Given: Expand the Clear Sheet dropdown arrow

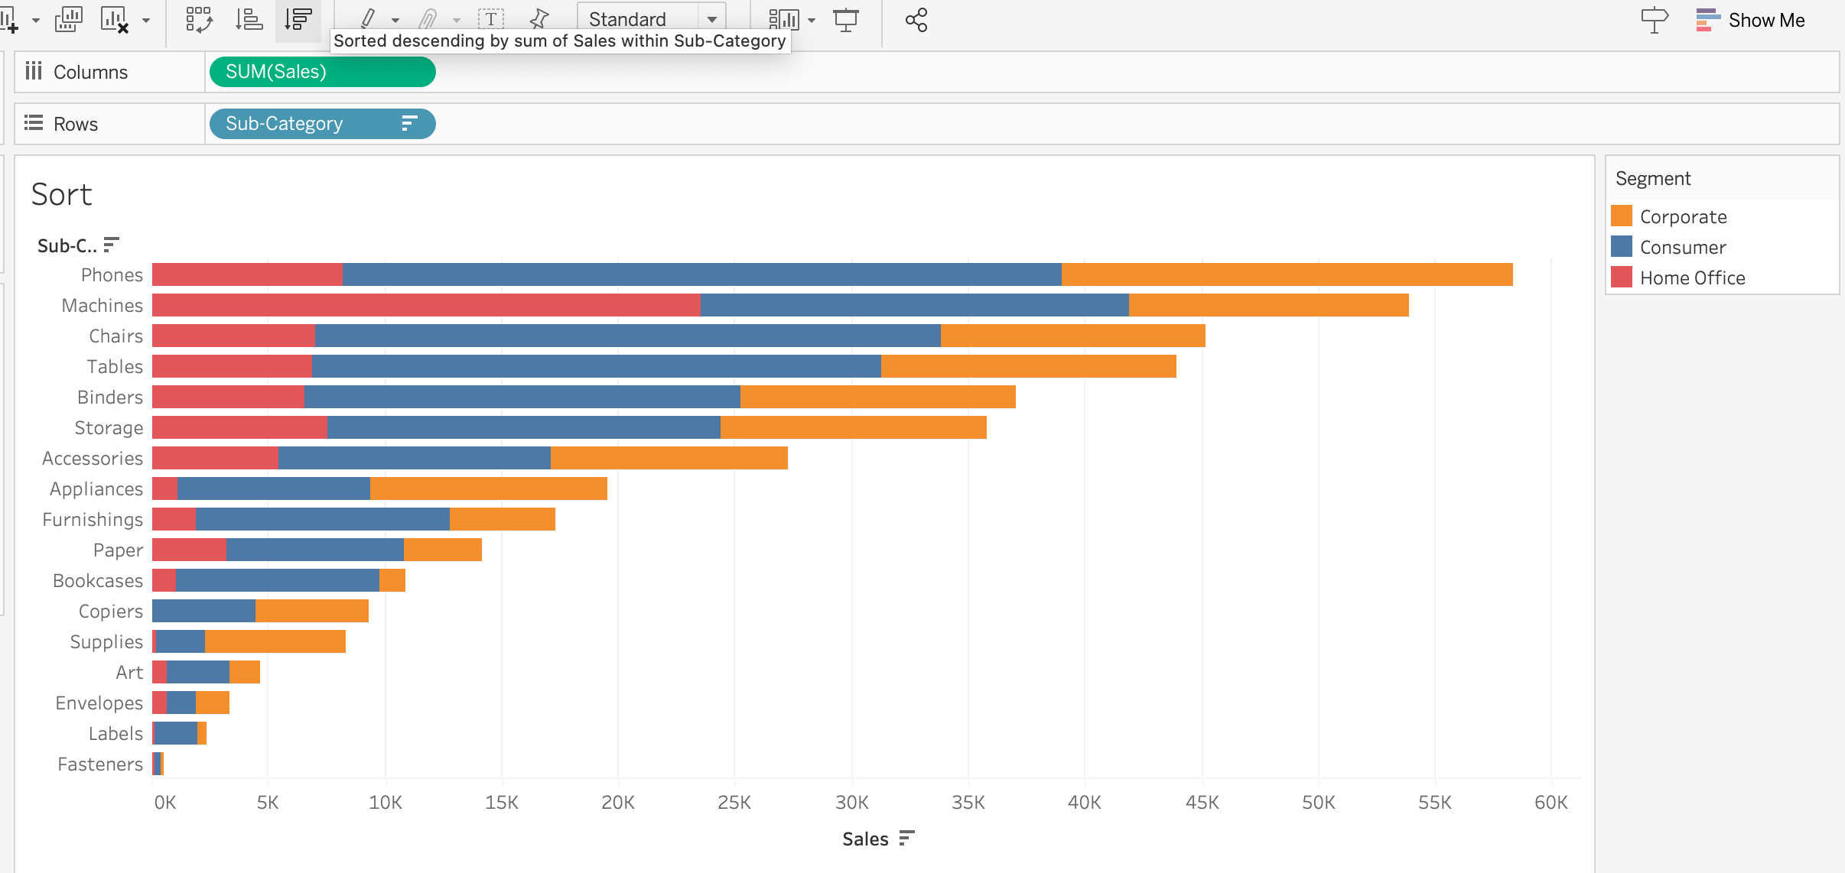Looking at the screenshot, I should coord(146,21).
